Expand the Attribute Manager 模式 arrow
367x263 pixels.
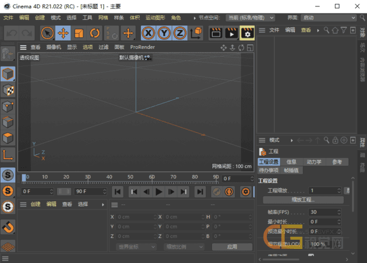coord(292,141)
